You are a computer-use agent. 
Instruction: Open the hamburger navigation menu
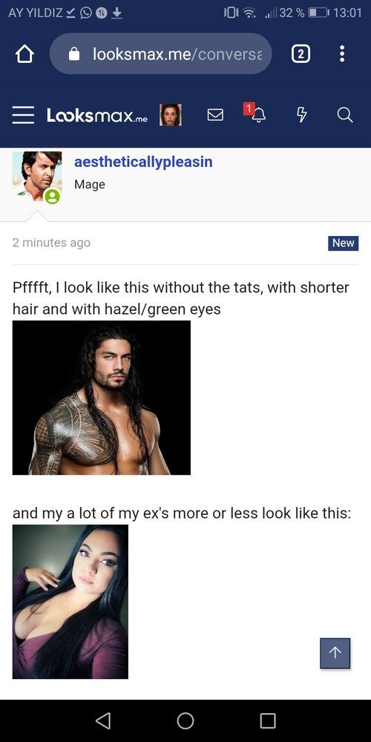pyautogui.click(x=23, y=115)
